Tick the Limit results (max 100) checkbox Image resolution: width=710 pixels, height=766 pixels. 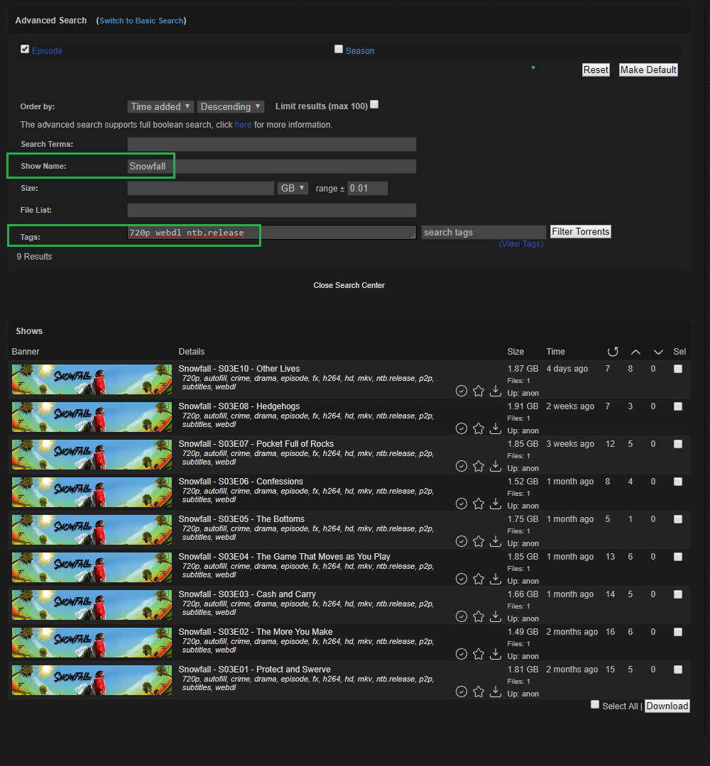click(x=374, y=104)
